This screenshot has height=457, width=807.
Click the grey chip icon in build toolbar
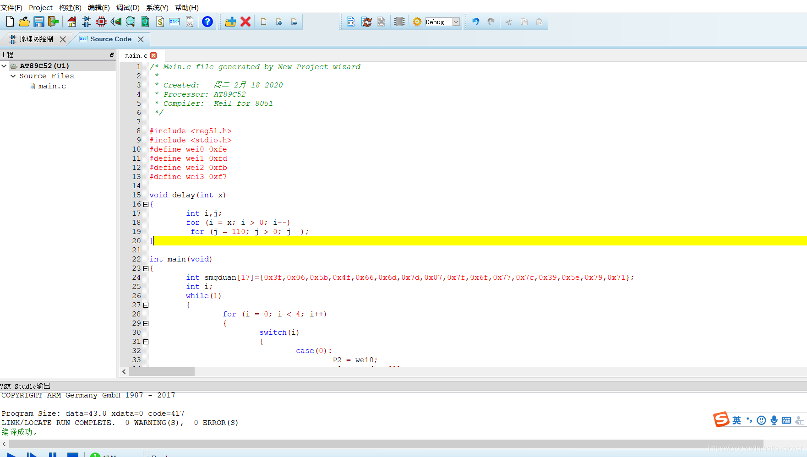(x=399, y=22)
